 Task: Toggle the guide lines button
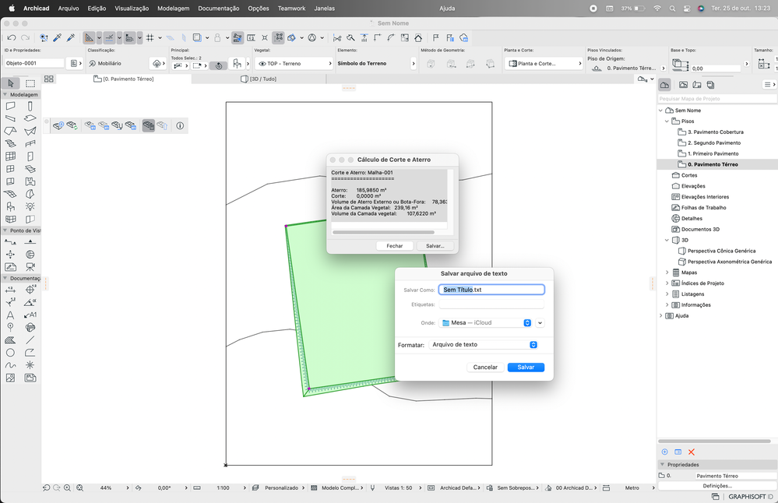pyautogui.click(x=110, y=37)
